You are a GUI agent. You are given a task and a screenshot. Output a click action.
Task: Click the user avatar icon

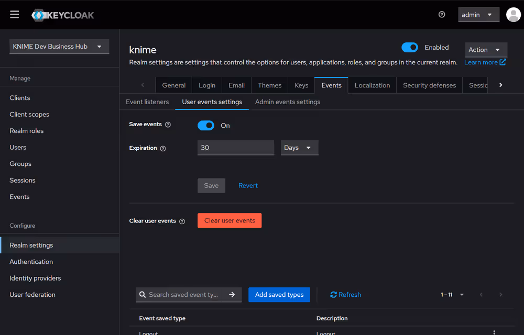[x=513, y=15]
